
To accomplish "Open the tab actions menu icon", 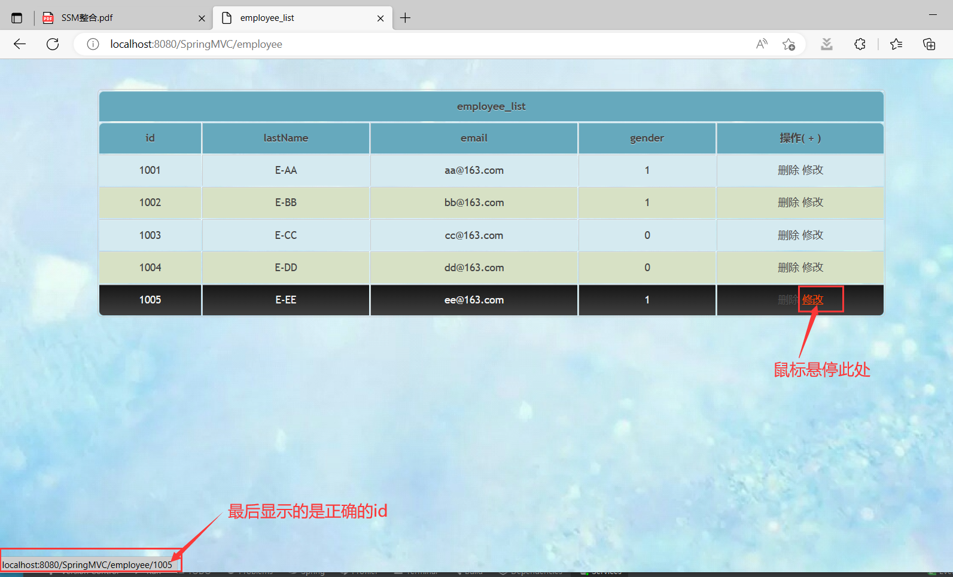I will pyautogui.click(x=17, y=18).
